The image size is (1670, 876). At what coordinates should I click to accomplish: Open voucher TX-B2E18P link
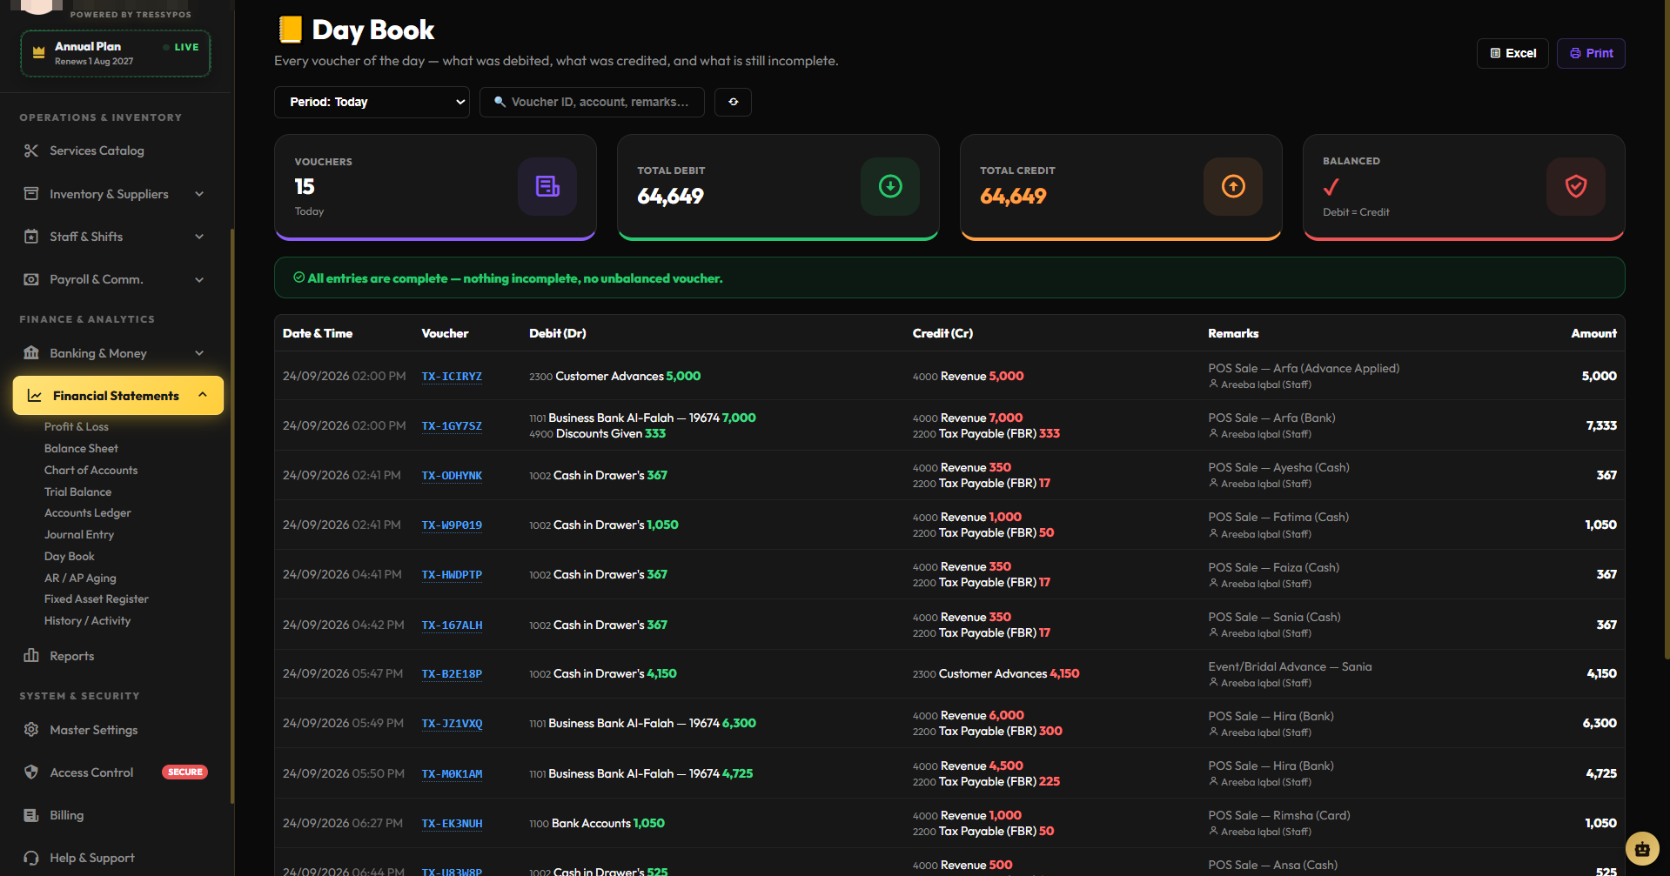[x=452, y=674]
